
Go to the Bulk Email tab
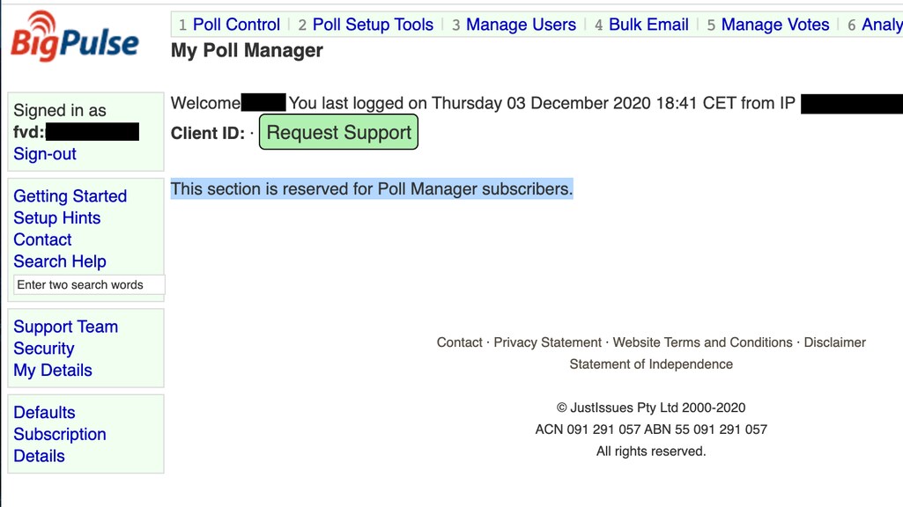click(648, 25)
